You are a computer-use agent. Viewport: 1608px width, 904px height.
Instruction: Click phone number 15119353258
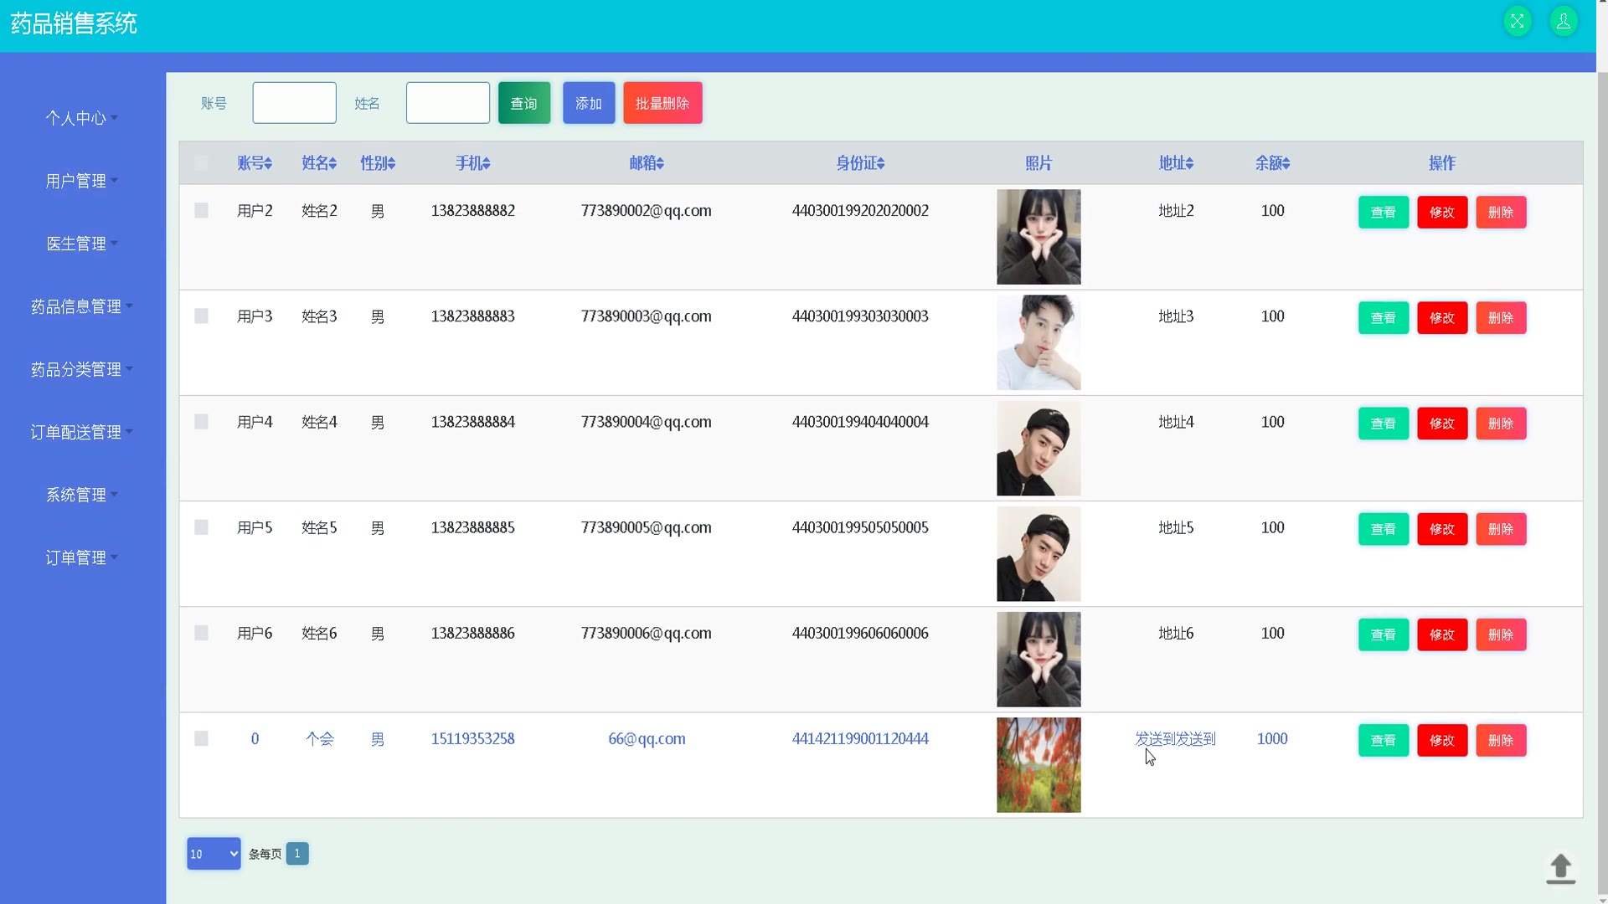[473, 739]
